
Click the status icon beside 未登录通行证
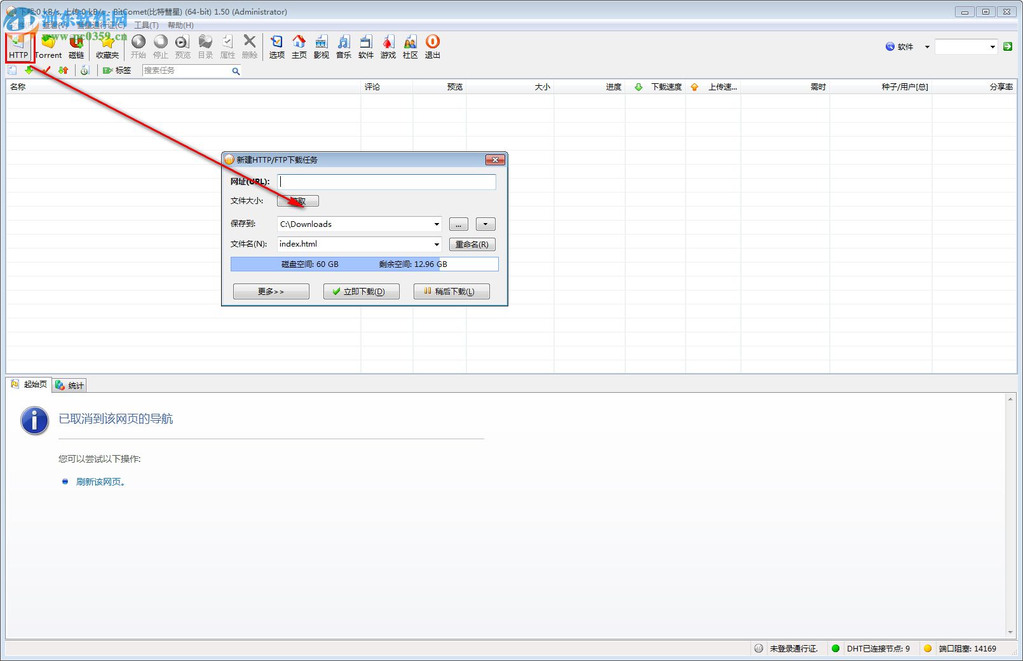point(759,648)
